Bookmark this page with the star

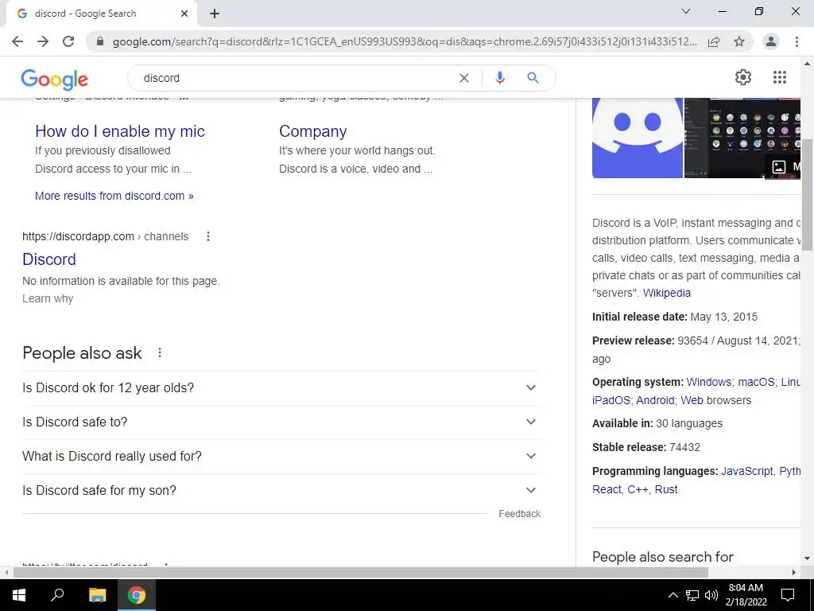point(739,41)
